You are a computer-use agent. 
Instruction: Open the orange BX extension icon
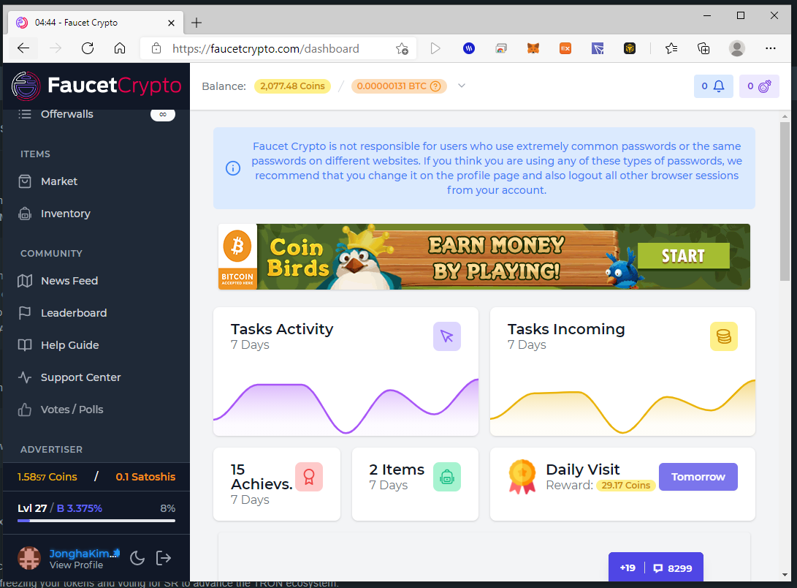565,48
